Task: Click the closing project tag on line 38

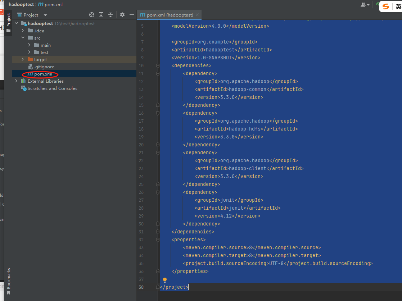Action: click(174, 287)
